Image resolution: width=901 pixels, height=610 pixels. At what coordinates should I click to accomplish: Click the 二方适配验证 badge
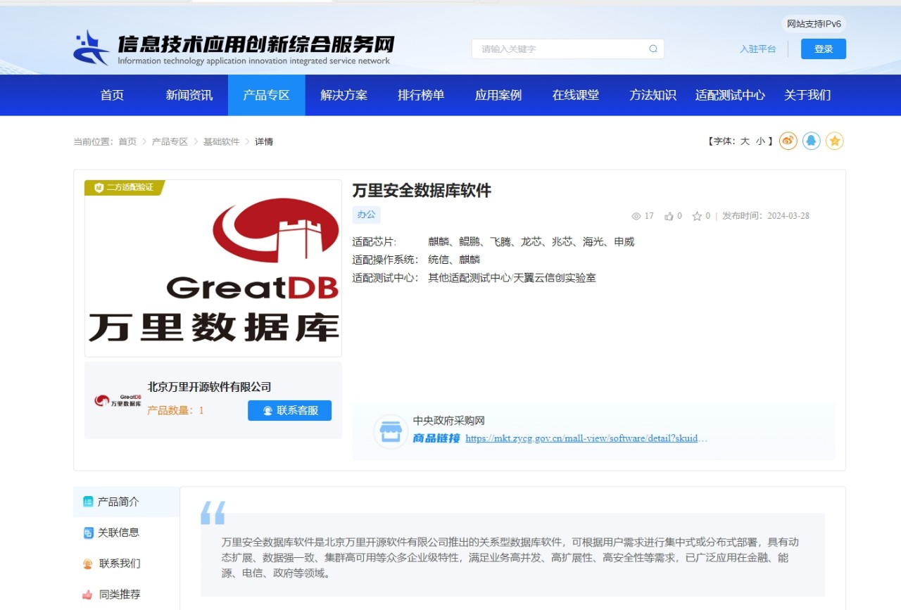(125, 187)
